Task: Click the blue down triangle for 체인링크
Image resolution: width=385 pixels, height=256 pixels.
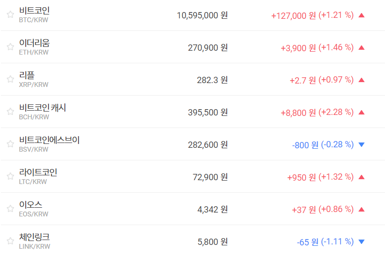Action: click(x=361, y=242)
